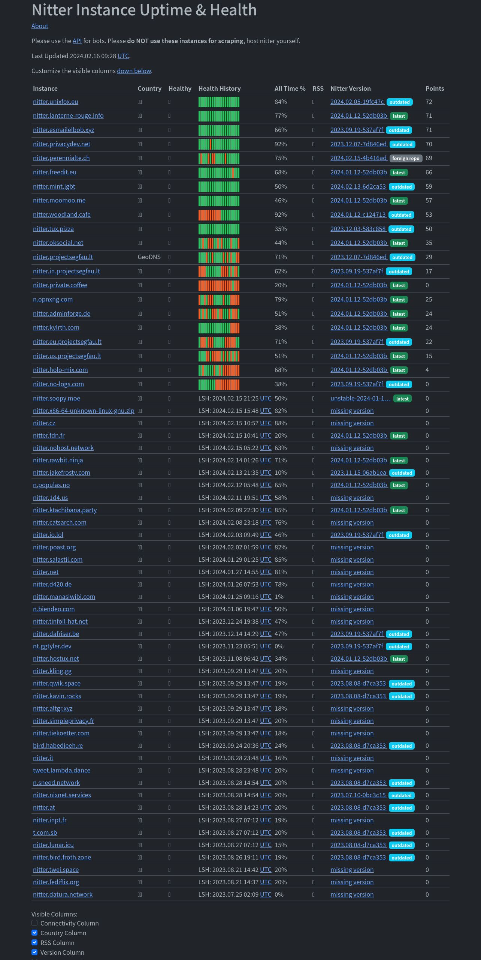Open version 2023.07.10-0bc3c15 link

click(x=358, y=795)
